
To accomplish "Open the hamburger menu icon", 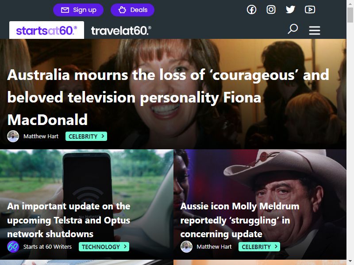I will point(315,30).
